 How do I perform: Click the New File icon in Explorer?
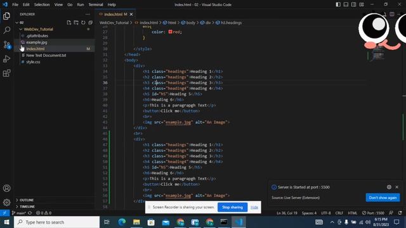[69, 23]
